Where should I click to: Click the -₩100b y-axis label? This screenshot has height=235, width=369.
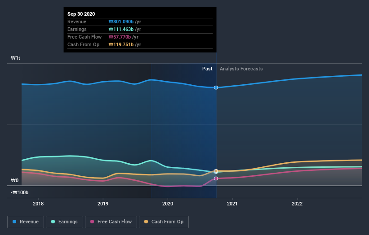[19, 193]
